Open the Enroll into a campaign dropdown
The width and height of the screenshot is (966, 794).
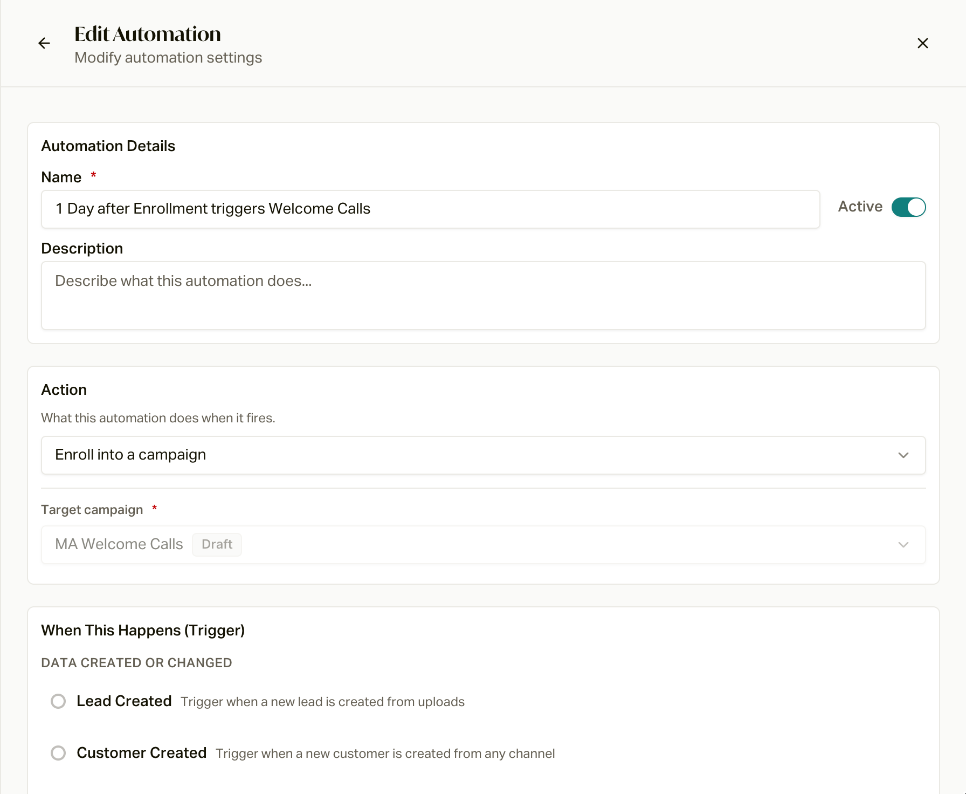pyautogui.click(x=483, y=455)
